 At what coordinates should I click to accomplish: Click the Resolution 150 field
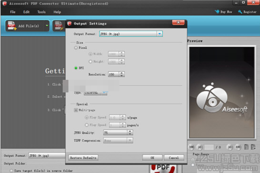tap(114, 74)
